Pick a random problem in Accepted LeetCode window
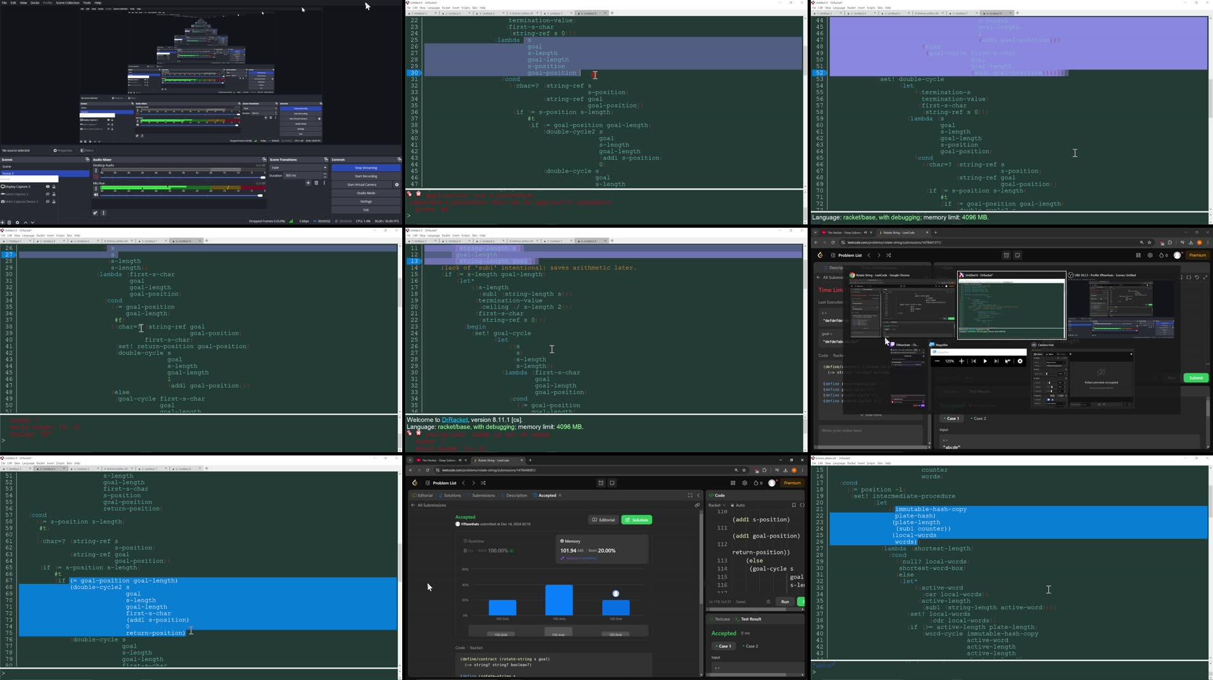Image resolution: width=1213 pixels, height=680 pixels. click(x=483, y=483)
